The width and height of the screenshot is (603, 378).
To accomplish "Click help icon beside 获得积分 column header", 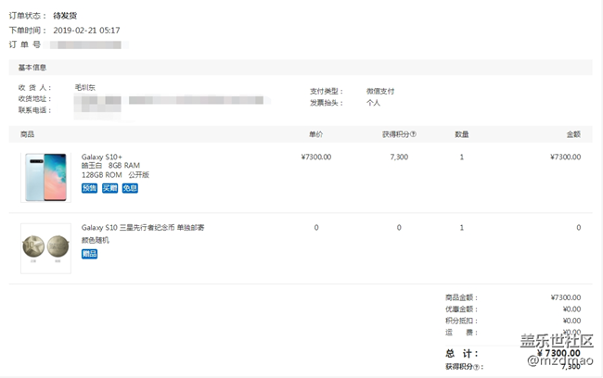I will coord(413,134).
